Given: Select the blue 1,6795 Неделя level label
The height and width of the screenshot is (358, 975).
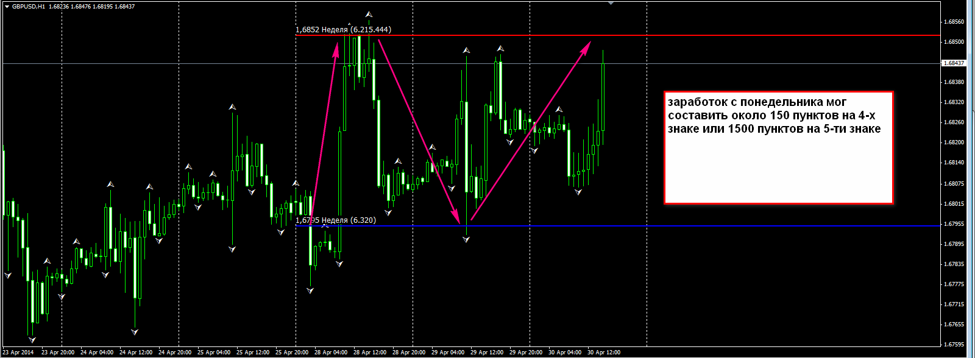Looking at the screenshot, I should tap(336, 220).
